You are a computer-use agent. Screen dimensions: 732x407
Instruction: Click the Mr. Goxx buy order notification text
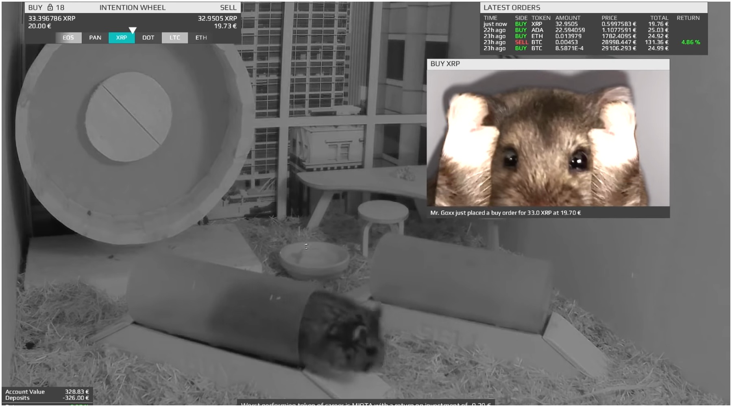(x=505, y=213)
